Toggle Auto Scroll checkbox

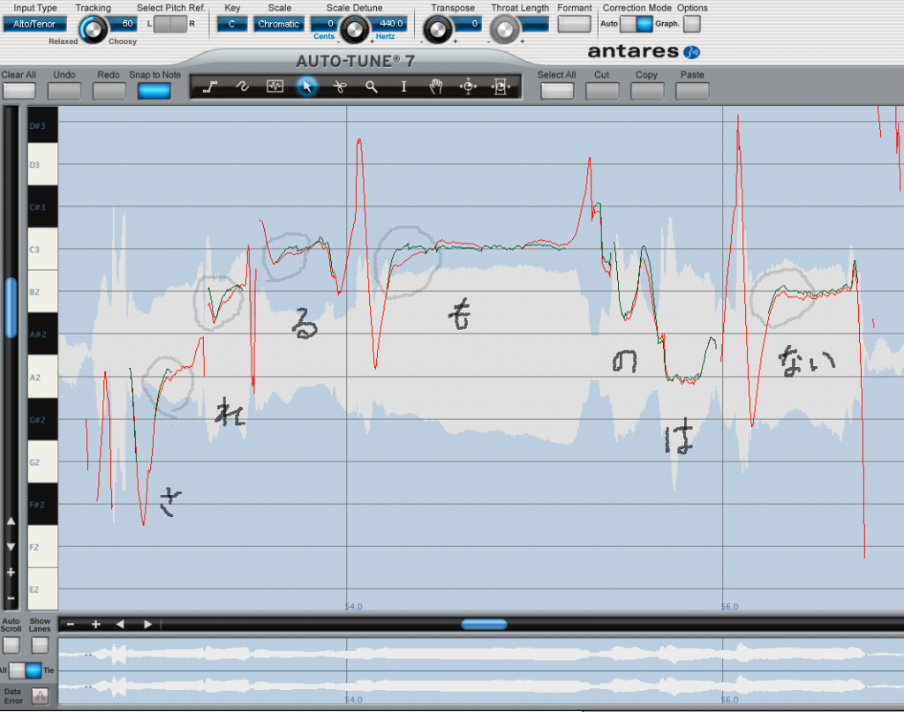tap(11, 645)
